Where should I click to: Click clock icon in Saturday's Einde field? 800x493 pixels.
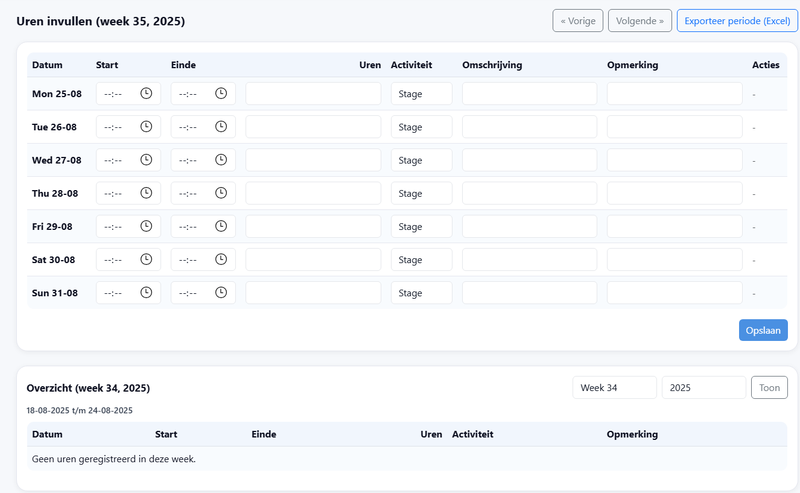point(221,259)
